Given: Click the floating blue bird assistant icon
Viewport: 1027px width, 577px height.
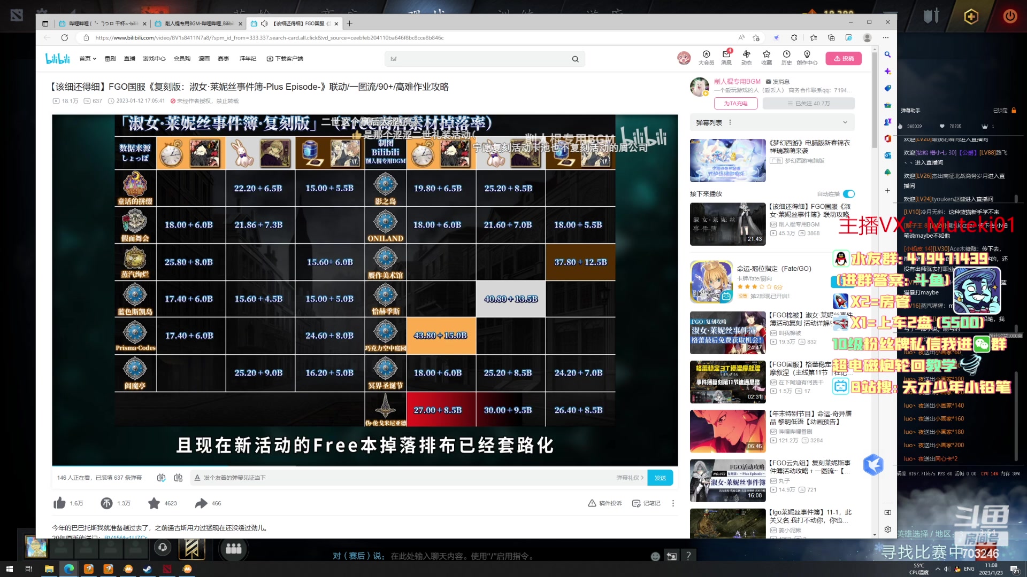Looking at the screenshot, I should point(873,465).
